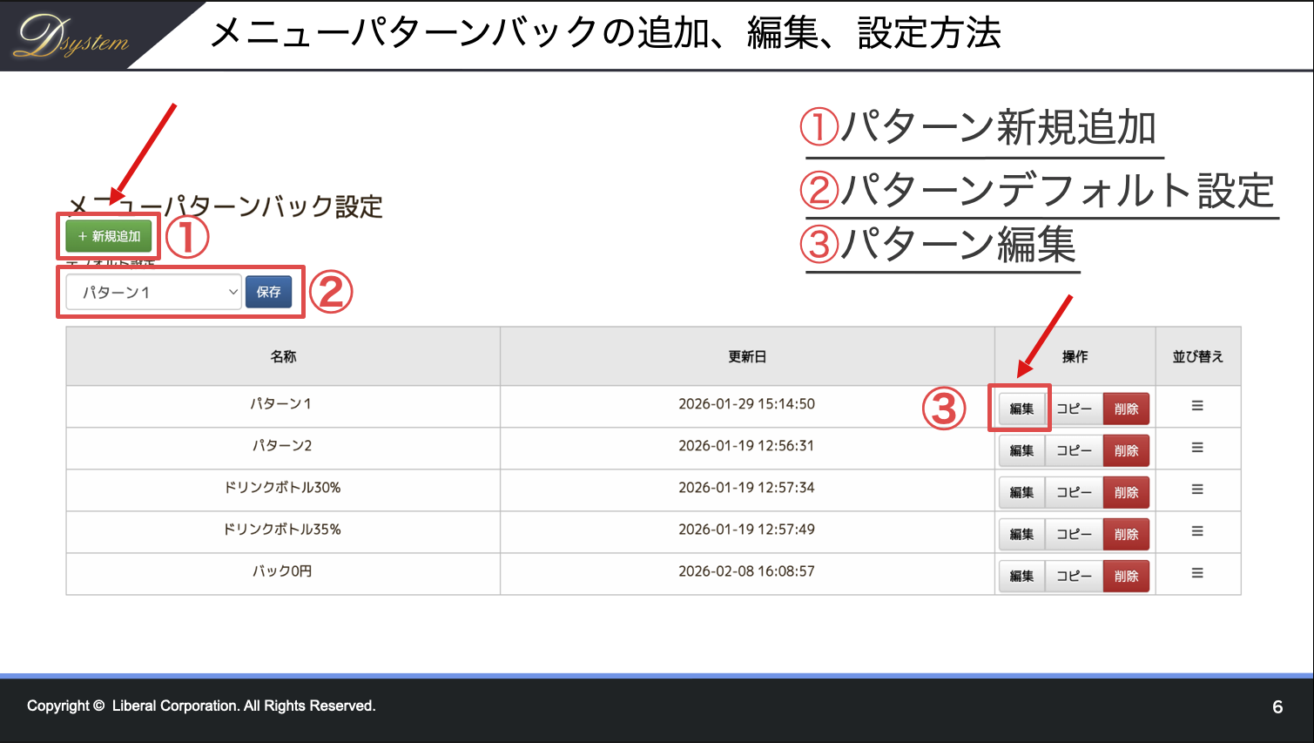Click コピー for バック0円 row

(x=1074, y=576)
